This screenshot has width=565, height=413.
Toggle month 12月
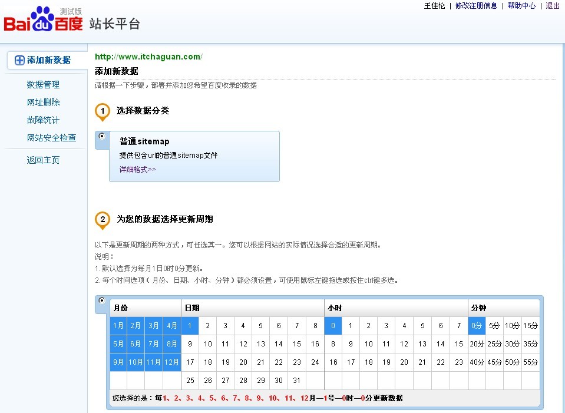click(x=171, y=362)
